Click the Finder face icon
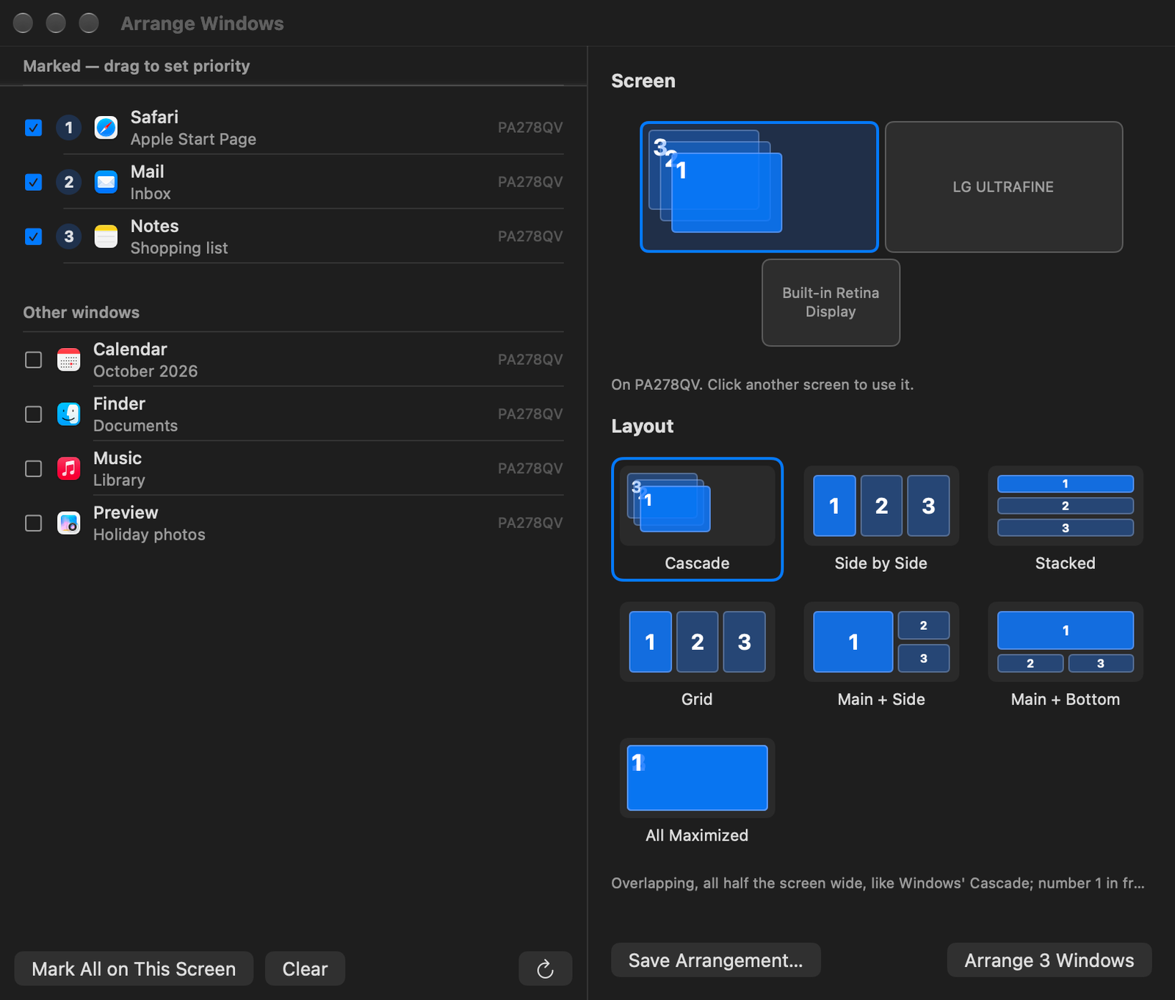This screenshot has height=1000, width=1175. (69, 414)
